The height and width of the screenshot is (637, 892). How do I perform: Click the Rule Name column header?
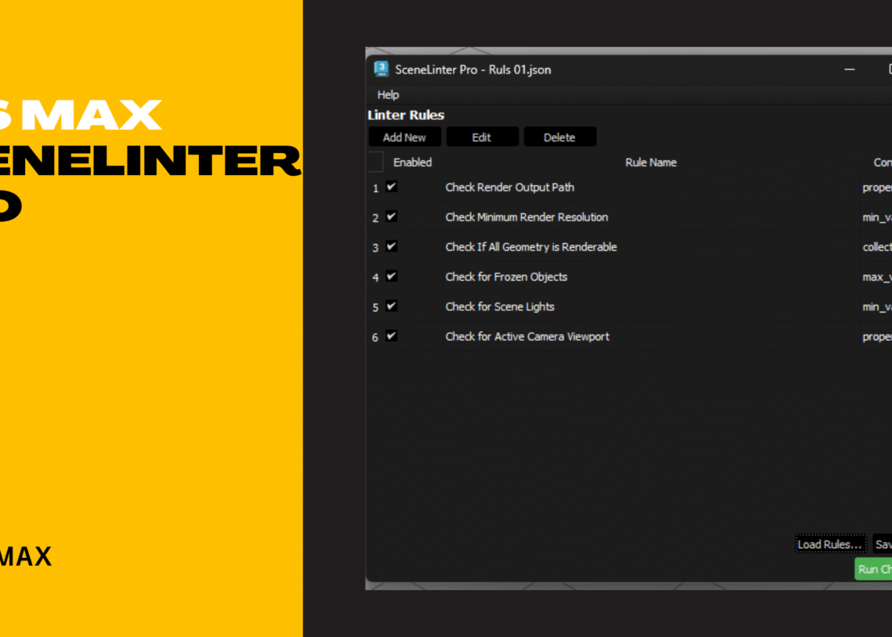(651, 162)
